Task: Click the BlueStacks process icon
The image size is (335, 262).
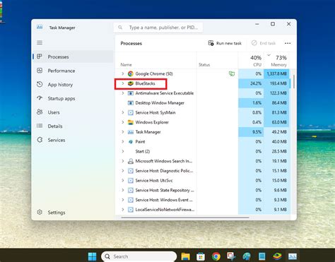Action: tap(131, 83)
